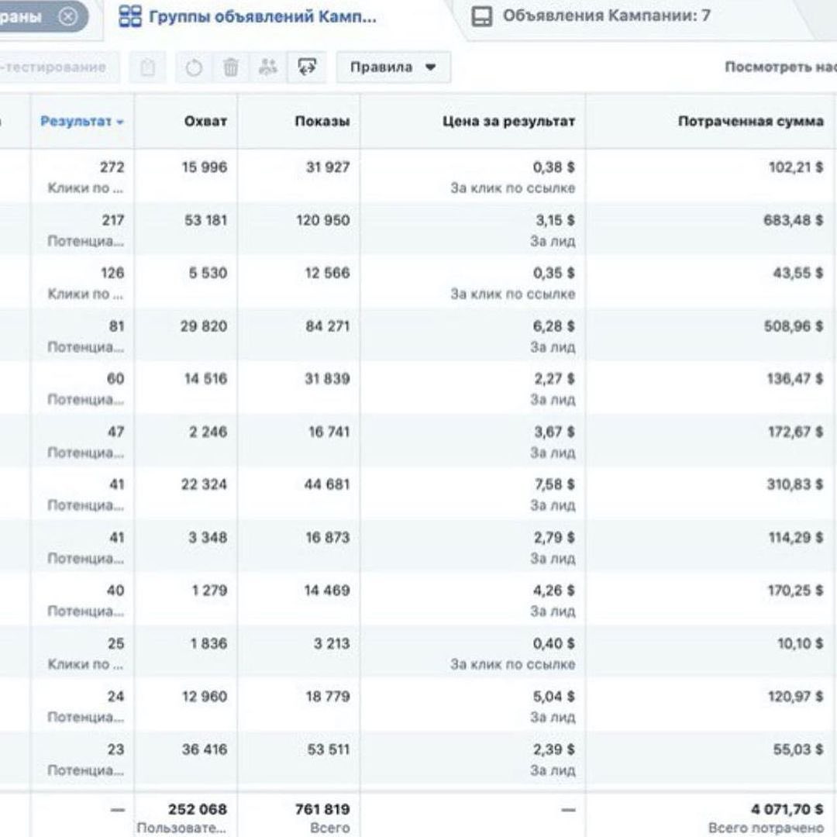Click the import/export arrows icon
837x837 pixels.
pos(306,67)
